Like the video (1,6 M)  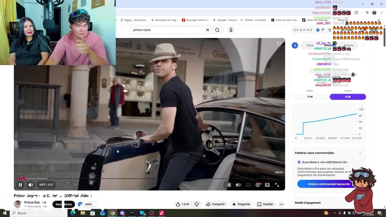[x=182, y=204]
